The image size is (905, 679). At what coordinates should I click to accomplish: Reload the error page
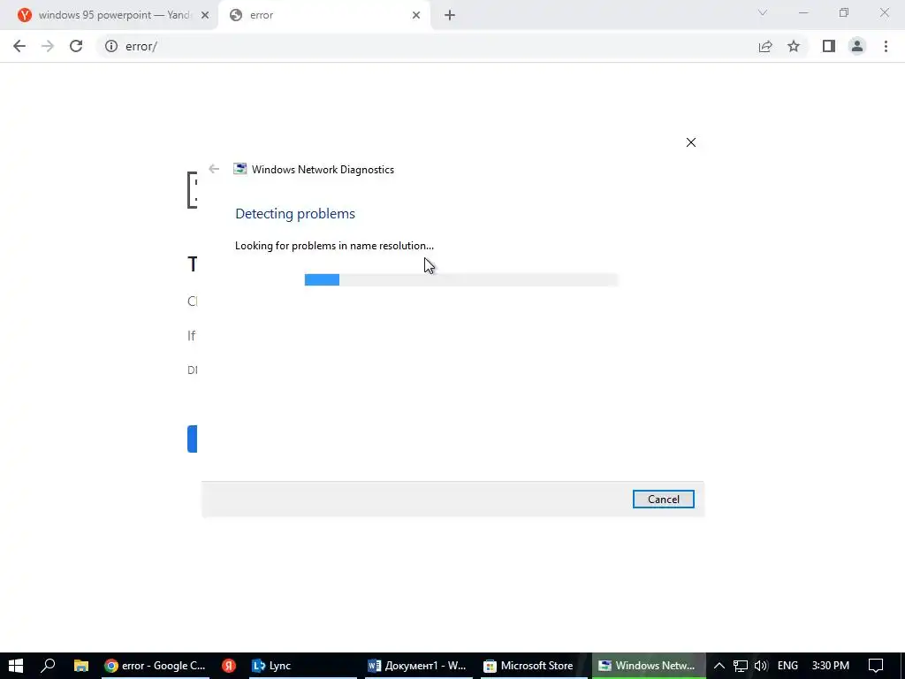(x=76, y=46)
